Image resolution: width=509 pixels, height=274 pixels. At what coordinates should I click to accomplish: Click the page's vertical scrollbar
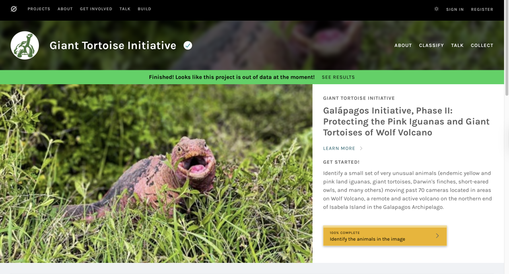507,137
